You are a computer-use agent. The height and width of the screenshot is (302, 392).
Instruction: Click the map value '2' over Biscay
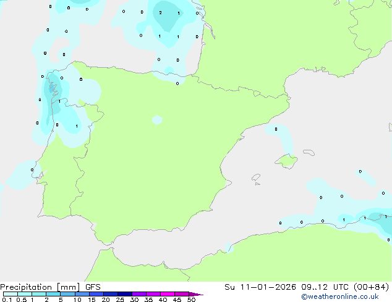(x=160, y=13)
